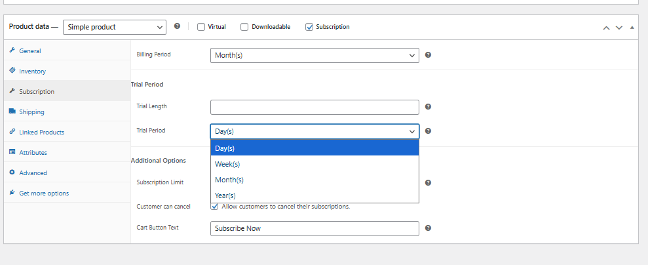Tick the Downloadable checkbox
The height and width of the screenshot is (265, 648).
[244, 27]
